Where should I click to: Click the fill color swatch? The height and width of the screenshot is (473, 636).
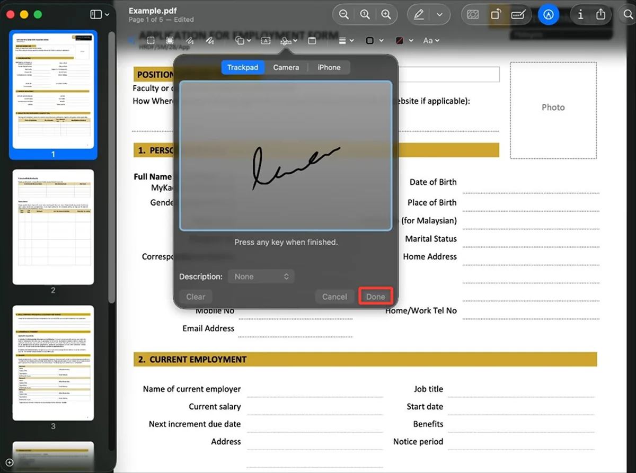click(x=400, y=40)
